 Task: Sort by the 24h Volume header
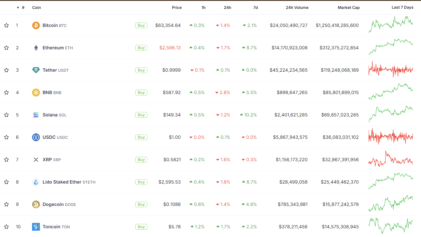[x=297, y=8]
